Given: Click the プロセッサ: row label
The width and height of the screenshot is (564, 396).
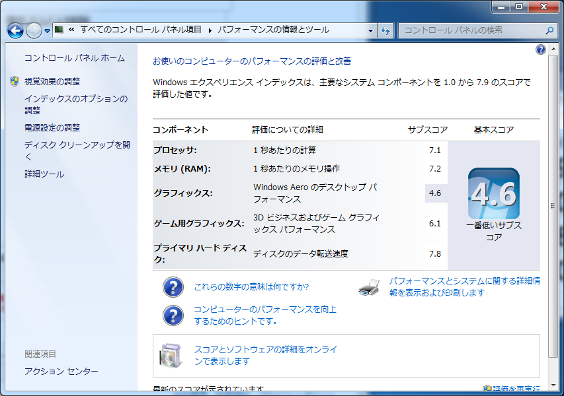Looking at the screenshot, I should (x=175, y=150).
